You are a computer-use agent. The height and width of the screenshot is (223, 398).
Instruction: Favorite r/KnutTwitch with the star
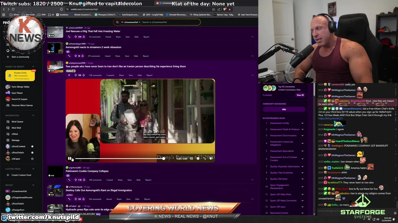32,152
